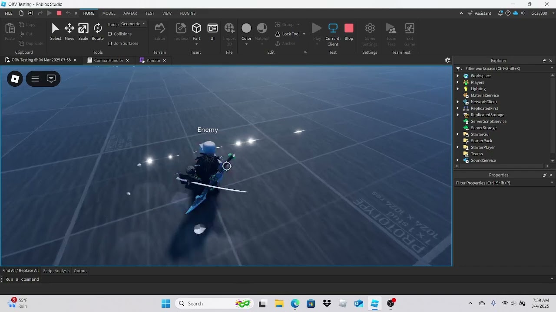The width and height of the screenshot is (556, 312).
Task: Click the notifications bell icon
Action: click(x=500, y=13)
